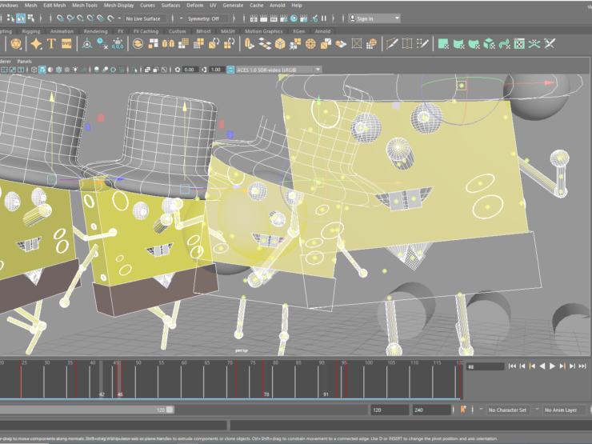This screenshot has height=444, width=592.
Task: Open the Symmetry: Off dropdown
Action: [207, 18]
